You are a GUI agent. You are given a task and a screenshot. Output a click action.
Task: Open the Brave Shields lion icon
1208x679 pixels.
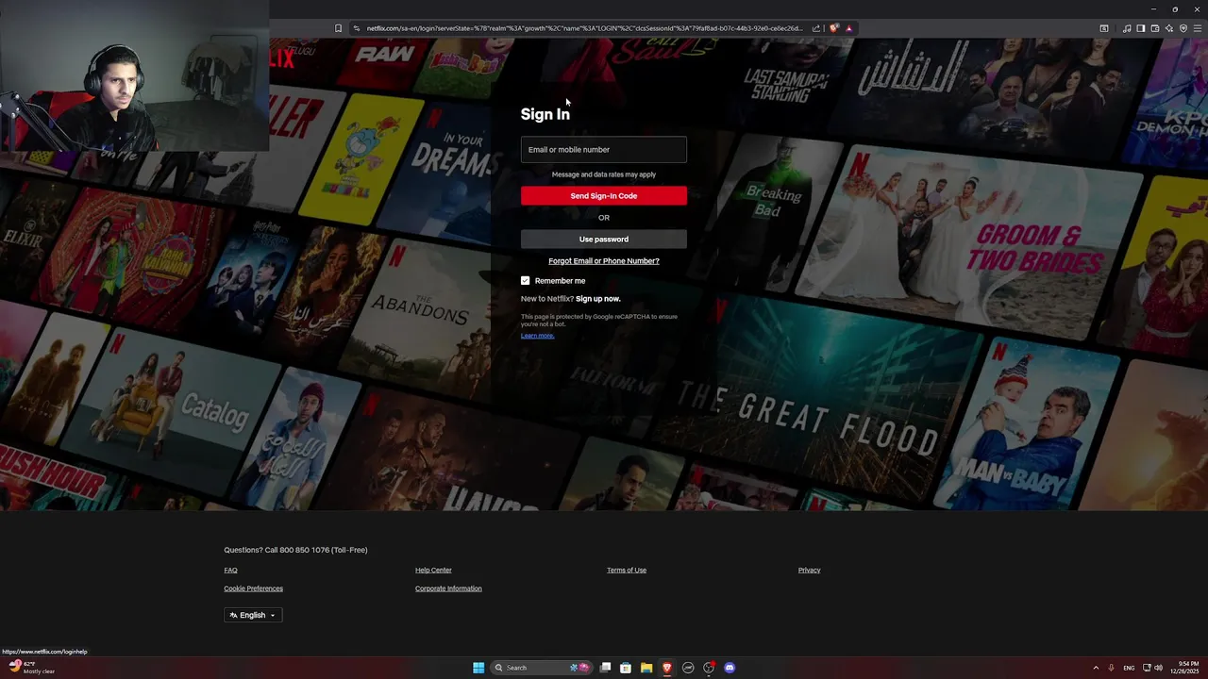pos(833,28)
